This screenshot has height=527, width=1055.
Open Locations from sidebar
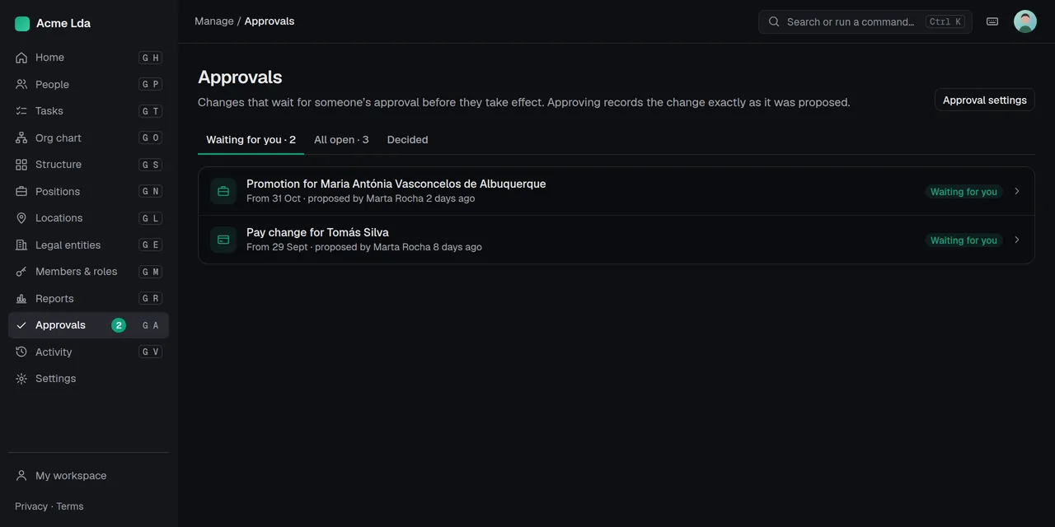click(88, 218)
